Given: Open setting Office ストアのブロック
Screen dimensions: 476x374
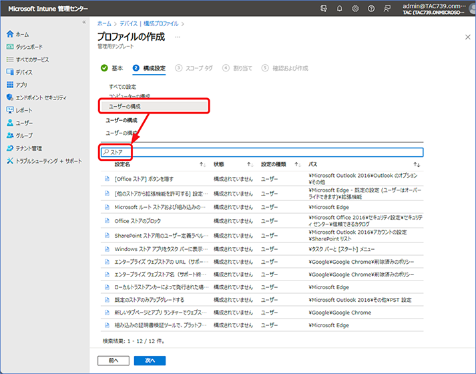Looking at the screenshot, I should point(138,221).
